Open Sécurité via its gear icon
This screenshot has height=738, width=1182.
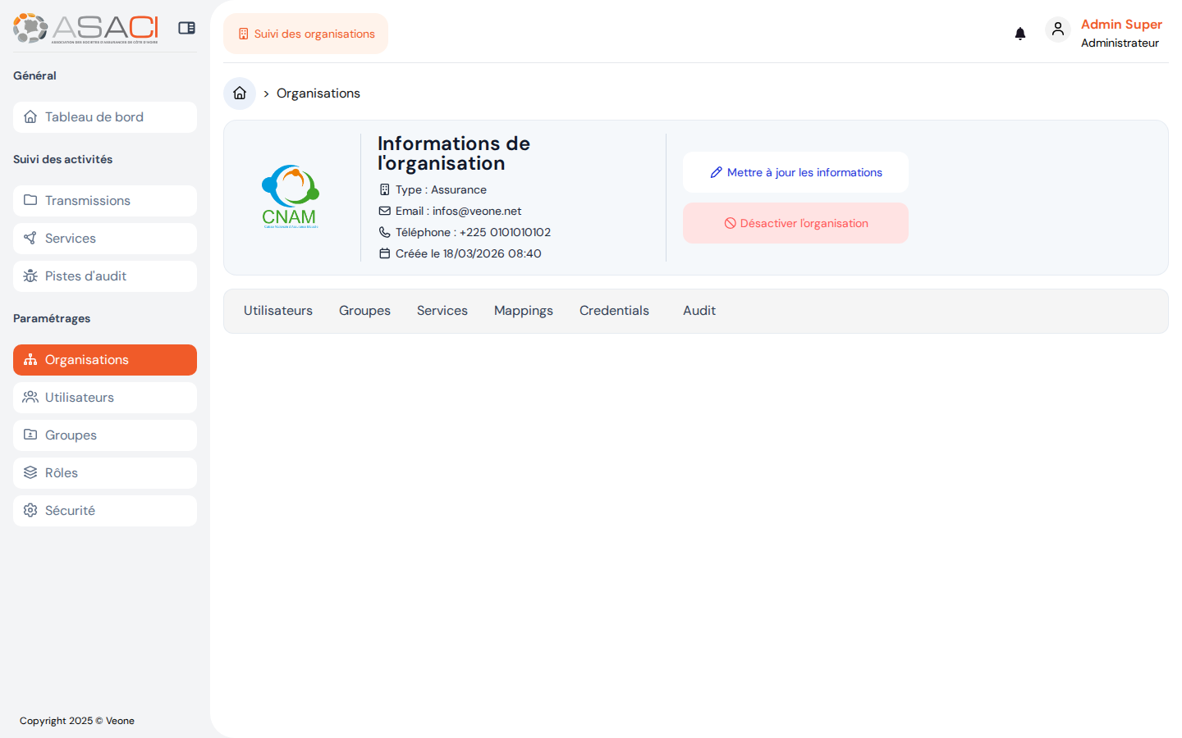pyautogui.click(x=30, y=510)
